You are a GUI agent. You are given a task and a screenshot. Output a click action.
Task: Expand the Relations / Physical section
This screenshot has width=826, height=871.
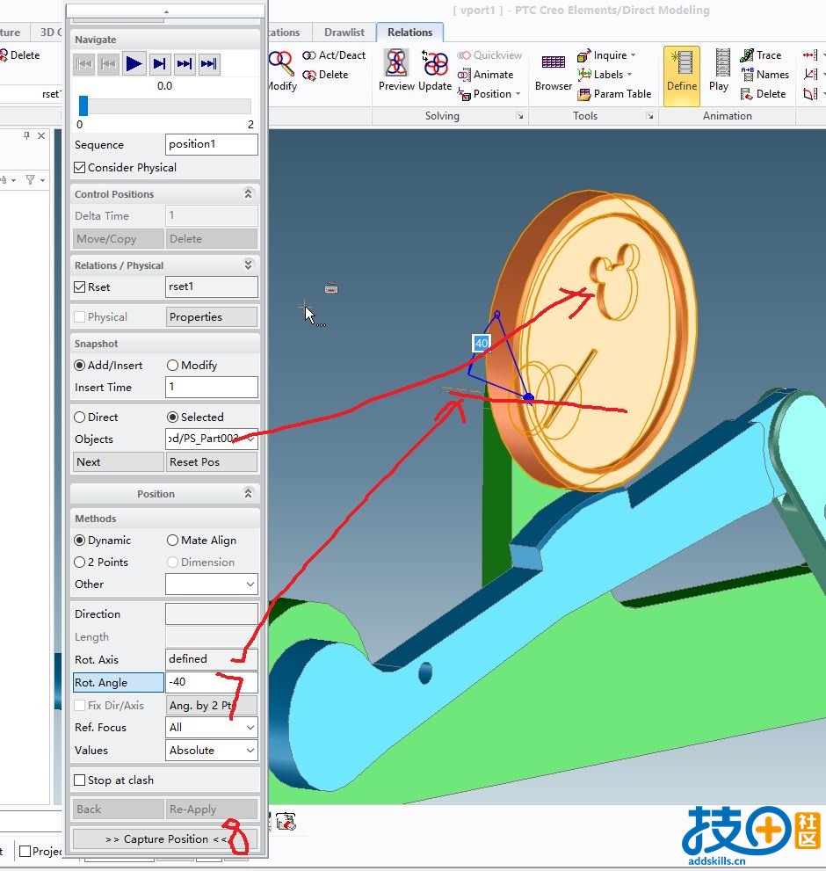(x=249, y=265)
